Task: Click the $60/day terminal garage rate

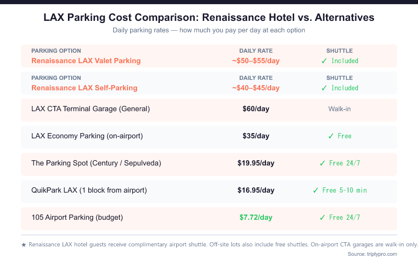Action: (x=256, y=109)
